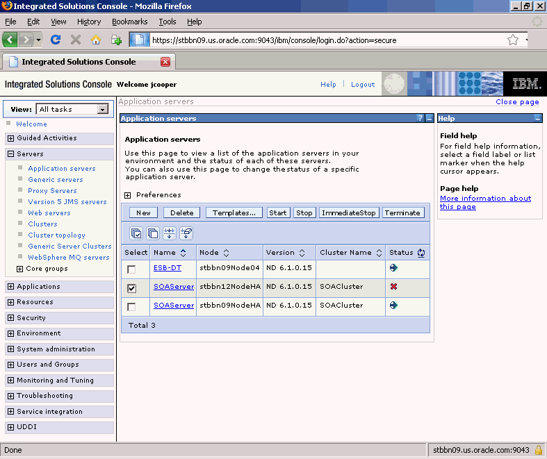The image size is (547, 459).
Task: Expand the Applications section
Action: coord(11,287)
